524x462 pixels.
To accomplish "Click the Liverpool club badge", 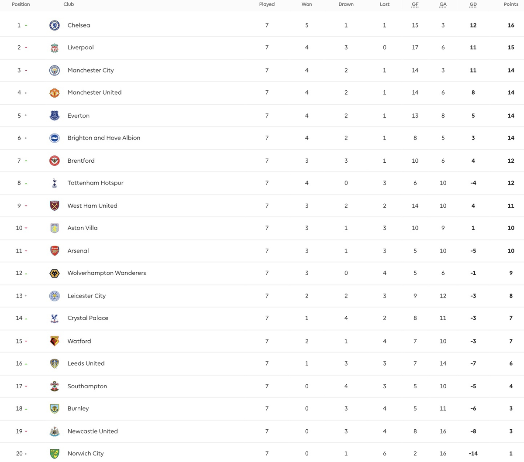I will pos(54,48).
